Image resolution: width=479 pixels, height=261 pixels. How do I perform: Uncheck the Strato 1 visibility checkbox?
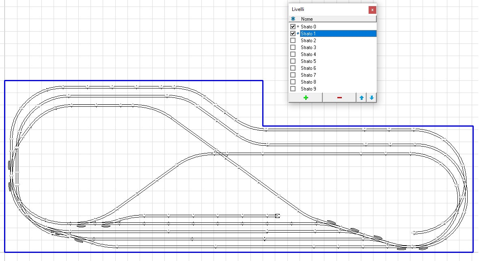tap(293, 34)
